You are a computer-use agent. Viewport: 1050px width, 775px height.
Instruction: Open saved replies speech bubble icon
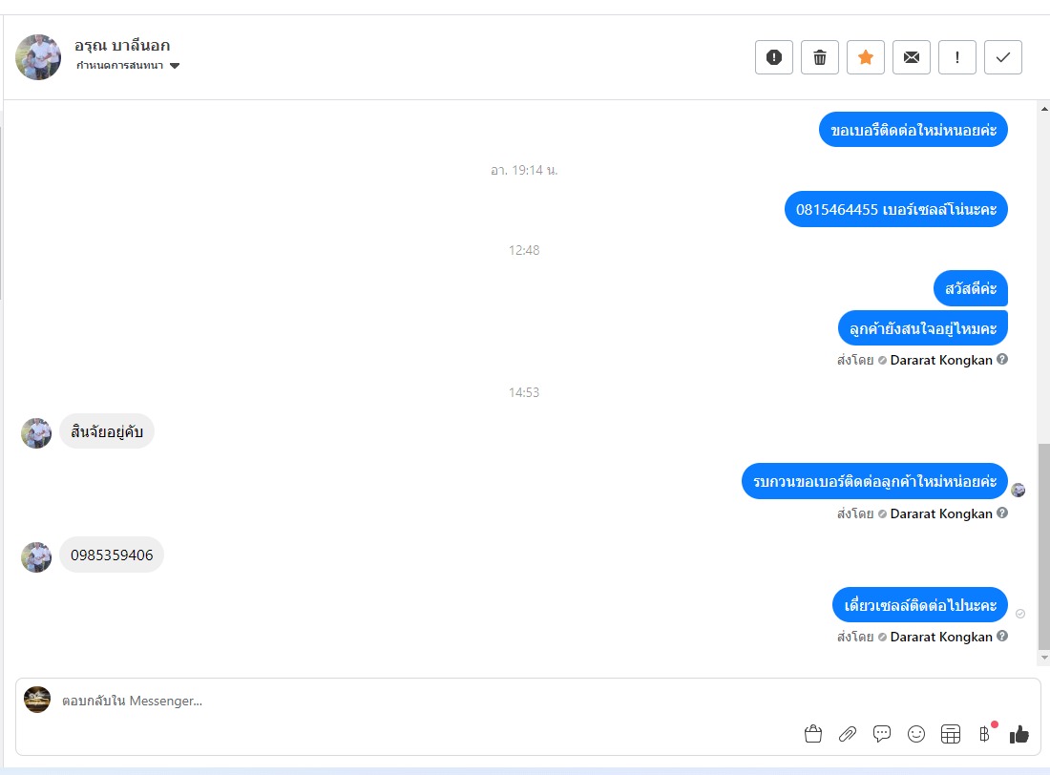882,734
